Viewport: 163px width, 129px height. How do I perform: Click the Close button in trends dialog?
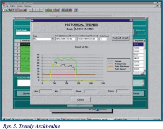coord(81,100)
